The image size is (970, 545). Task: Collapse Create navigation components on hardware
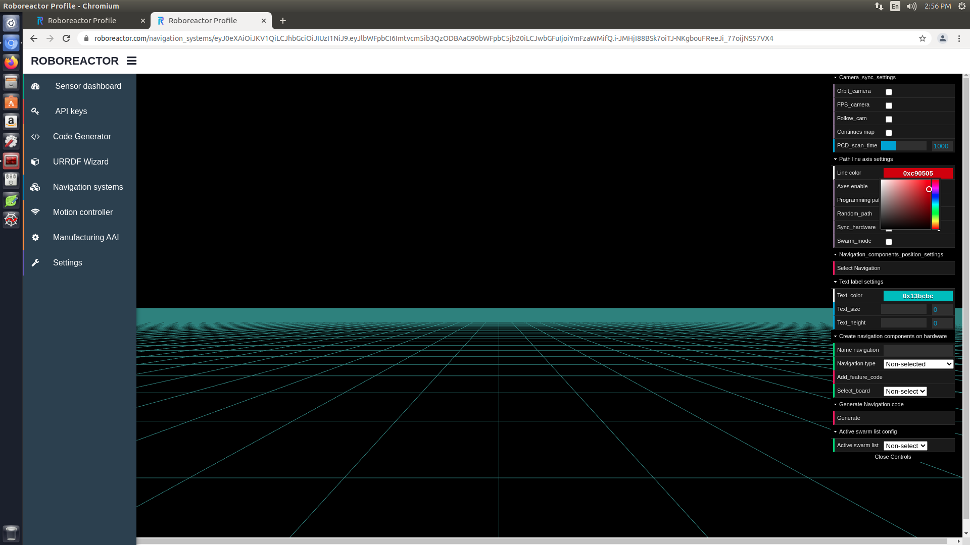tap(893, 336)
